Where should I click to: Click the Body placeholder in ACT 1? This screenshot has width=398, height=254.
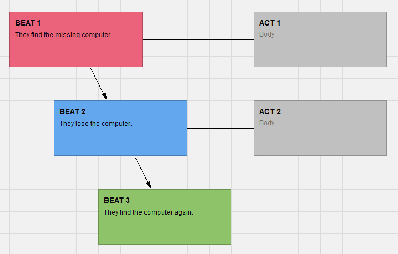coord(266,34)
